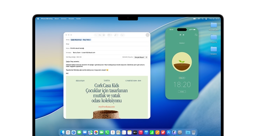Viewport: 256px width, 136px height.
Task: Tap the headphones sound icon in the phone app
Action: coord(196,35)
